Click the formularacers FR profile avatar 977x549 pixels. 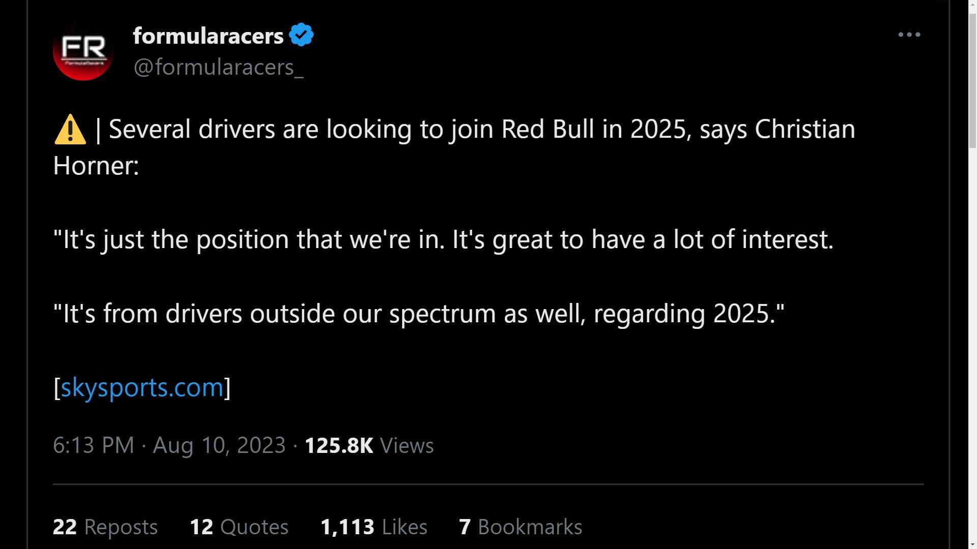click(x=83, y=50)
